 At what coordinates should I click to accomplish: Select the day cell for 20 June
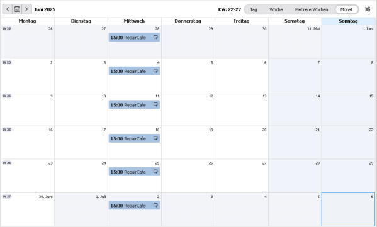(x=242, y=143)
